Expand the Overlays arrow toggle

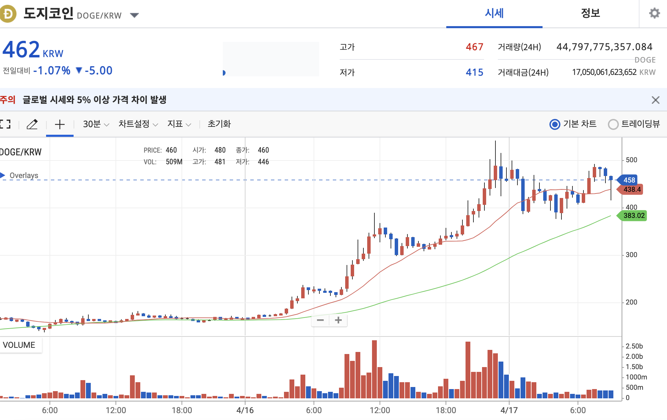[3, 175]
